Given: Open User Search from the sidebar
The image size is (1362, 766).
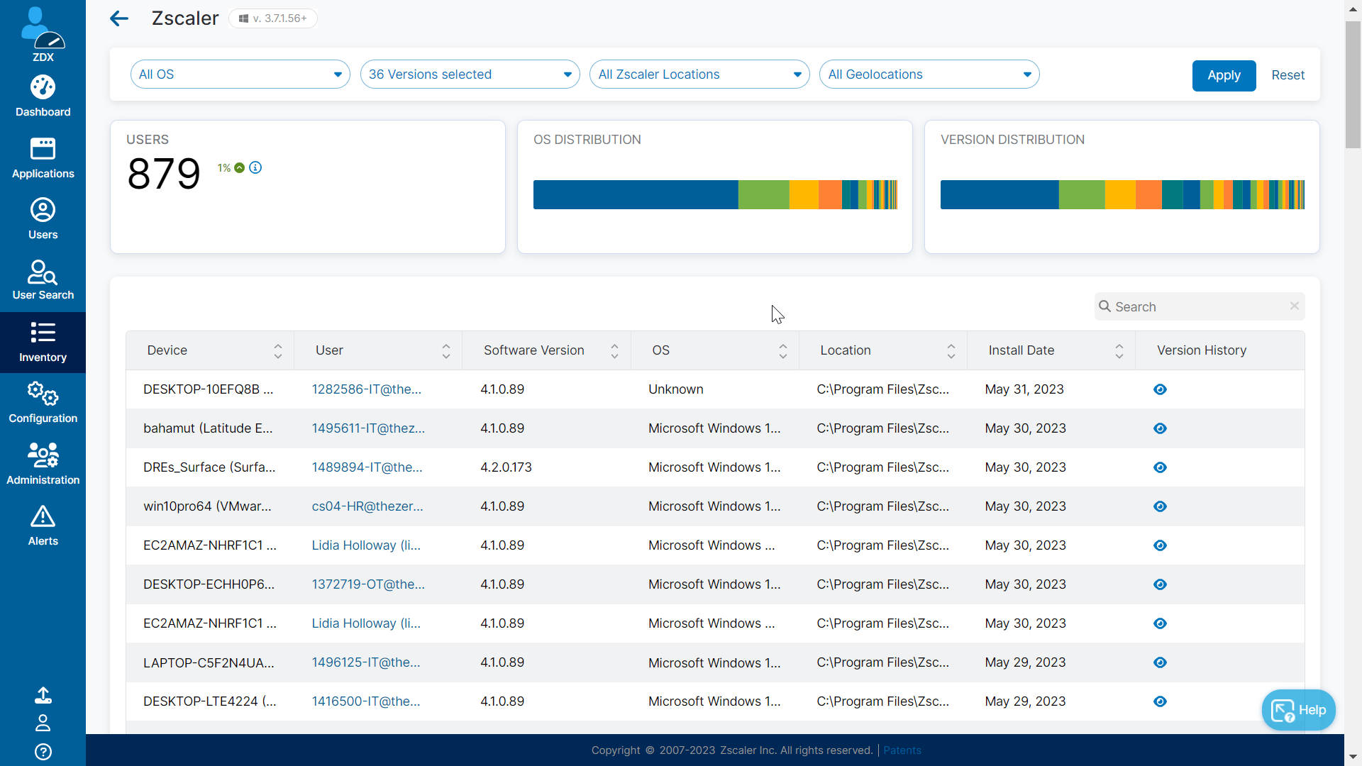Looking at the screenshot, I should (43, 278).
